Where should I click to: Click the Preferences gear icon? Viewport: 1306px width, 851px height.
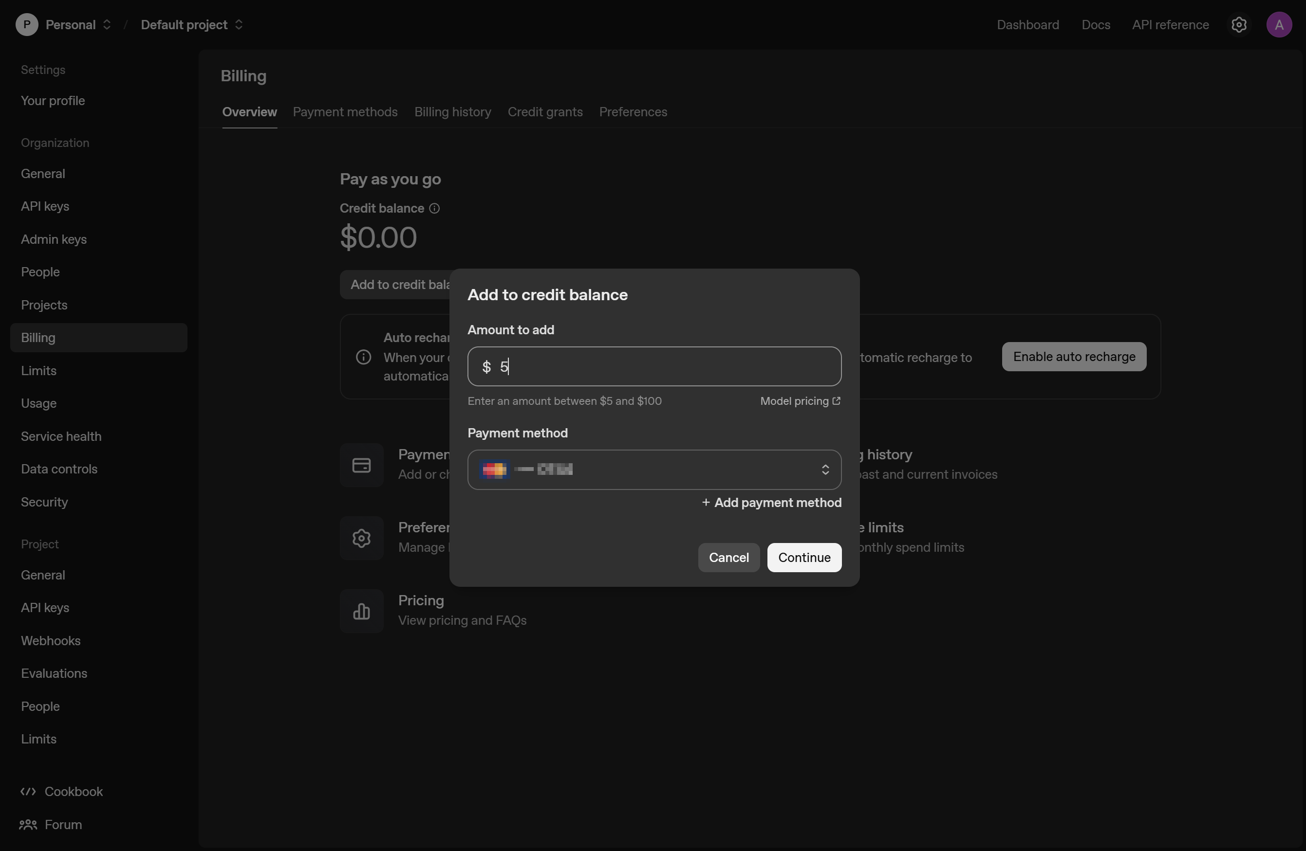(x=362, y=538)
